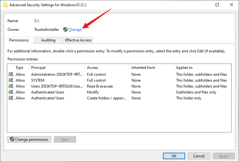239x162 pixels.
Task: Confirm with the OK button
Action: pyautogui.click(x=174, y=156)
